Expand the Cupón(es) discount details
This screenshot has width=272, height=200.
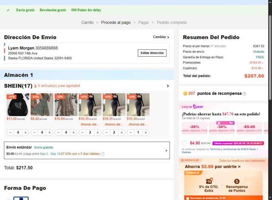click(263, 68)
